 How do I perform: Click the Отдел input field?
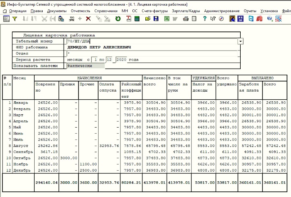(x=152, y=53)
